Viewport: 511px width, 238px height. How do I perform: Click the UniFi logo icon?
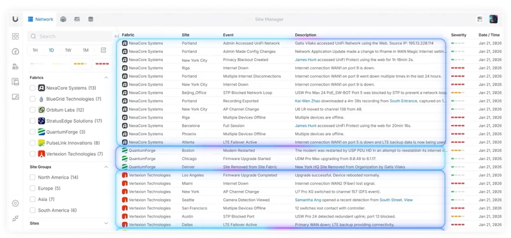click(15, 19)
